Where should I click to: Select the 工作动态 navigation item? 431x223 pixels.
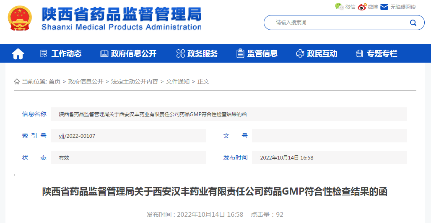tap(66, 53)
